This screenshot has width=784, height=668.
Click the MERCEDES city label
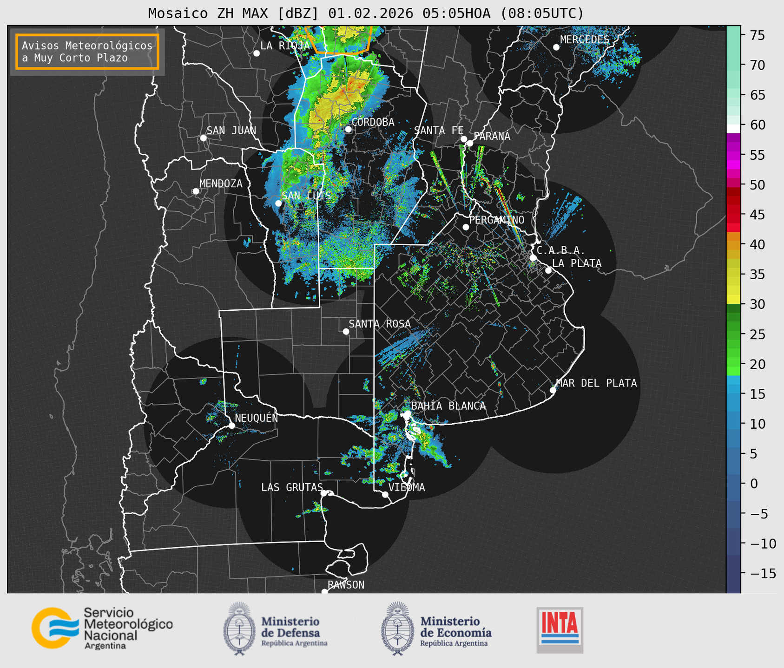(585, 40)
